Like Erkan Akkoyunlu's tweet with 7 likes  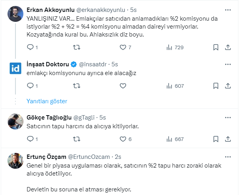[123, 47]
